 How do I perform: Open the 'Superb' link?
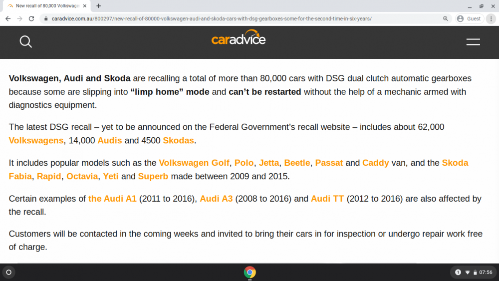[153, 176]
